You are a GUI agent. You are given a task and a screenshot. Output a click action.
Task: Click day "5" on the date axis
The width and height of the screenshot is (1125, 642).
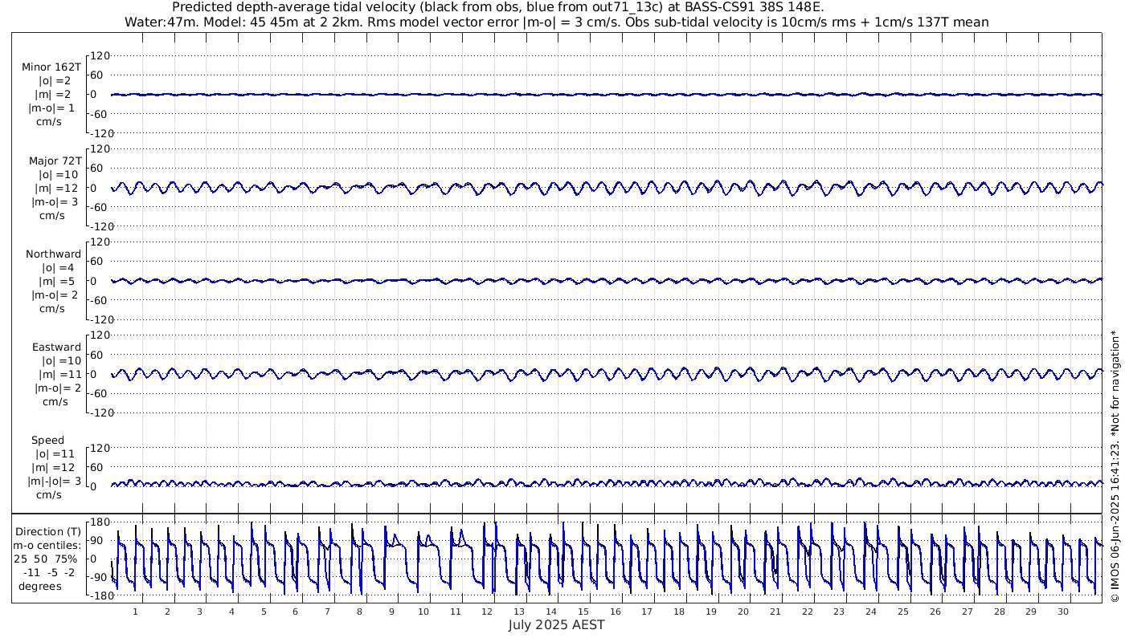pyautogui.click(x=264, y=612)
